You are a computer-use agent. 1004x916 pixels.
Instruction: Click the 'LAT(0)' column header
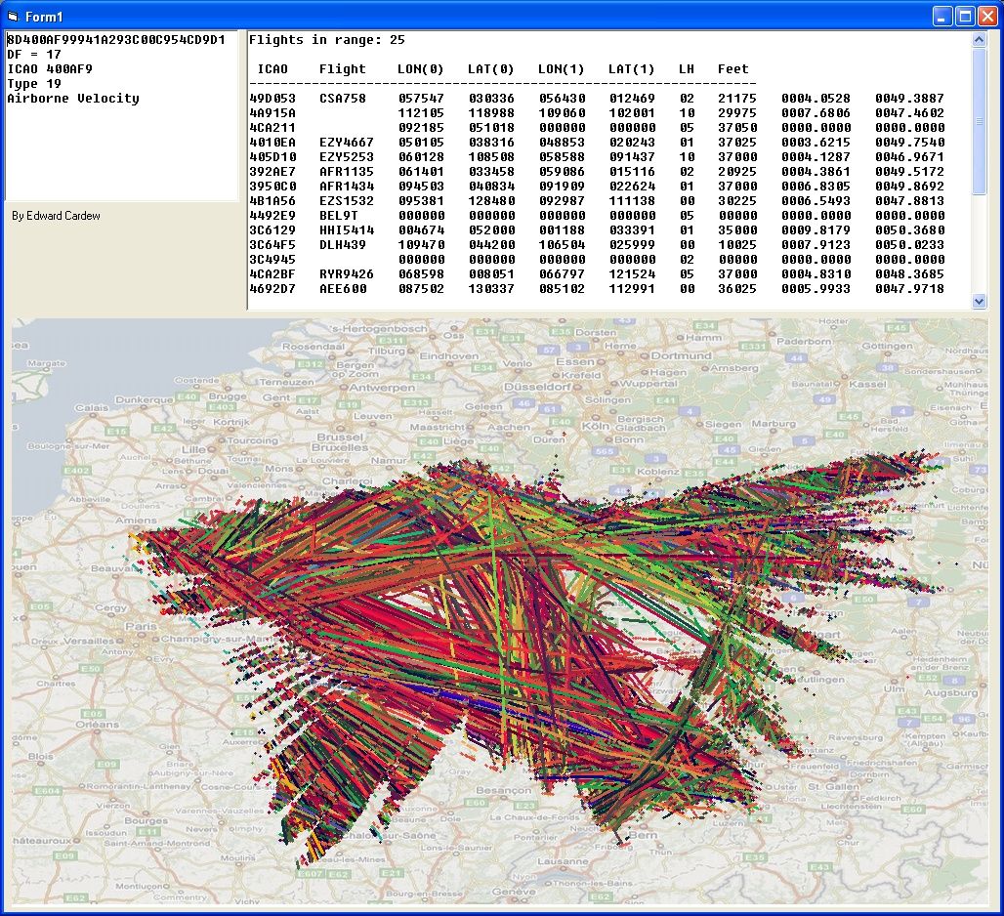click(491, 69)
